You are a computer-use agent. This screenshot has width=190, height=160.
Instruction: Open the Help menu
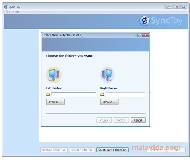pos(16,12)
